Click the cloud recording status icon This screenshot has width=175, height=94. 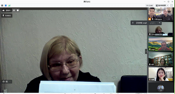[4, 10]
